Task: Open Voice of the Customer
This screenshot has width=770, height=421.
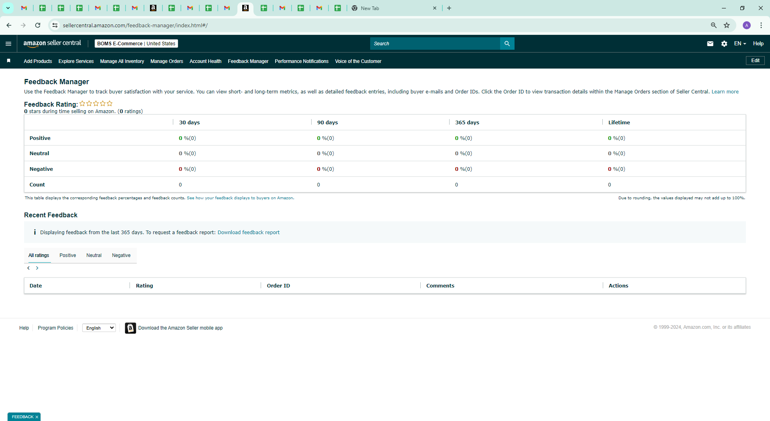Action: (x=358, y=61)
